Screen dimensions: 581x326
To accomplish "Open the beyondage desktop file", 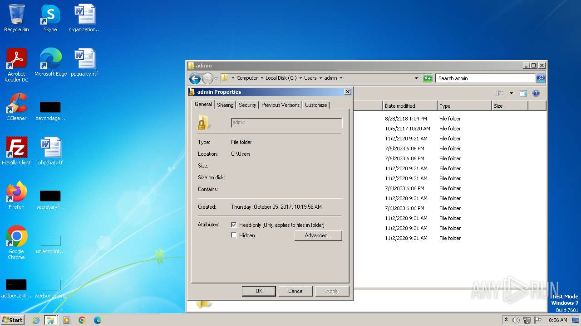I will click(x=50, y=111).
